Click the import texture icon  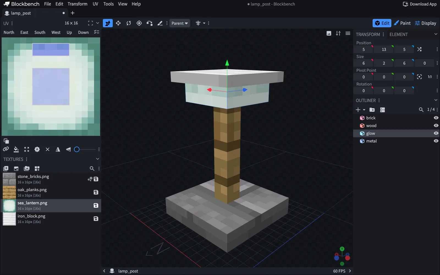coord(6,168)
